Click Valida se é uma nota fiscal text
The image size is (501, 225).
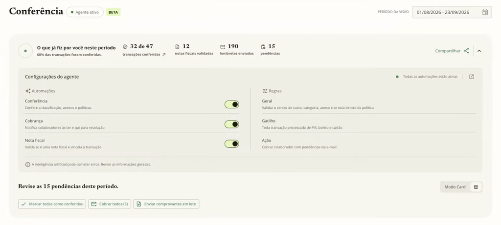(x=63, y=147)
